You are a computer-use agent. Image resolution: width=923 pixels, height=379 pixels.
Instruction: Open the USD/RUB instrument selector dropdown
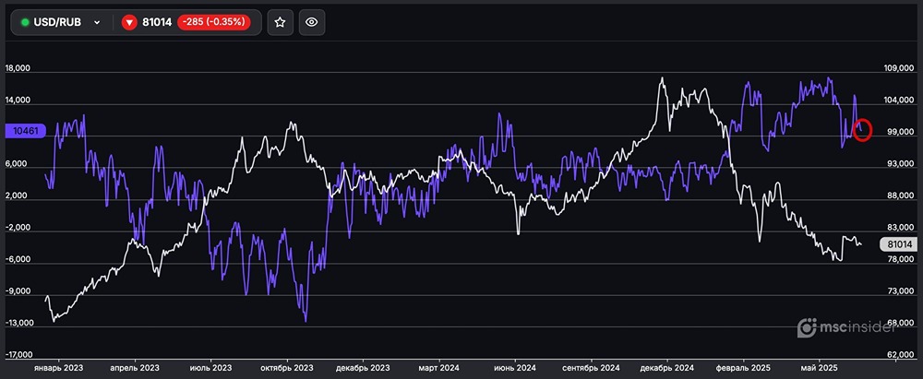click(x=61, y=22)
